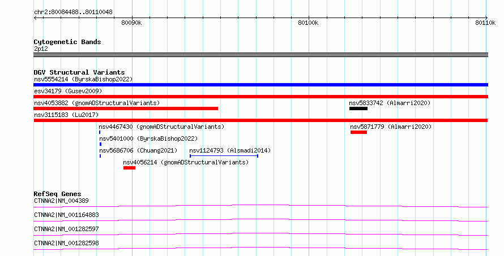Open variant label nsv5401000 (ByrskaBishop2022)

[x=148, y=138]
